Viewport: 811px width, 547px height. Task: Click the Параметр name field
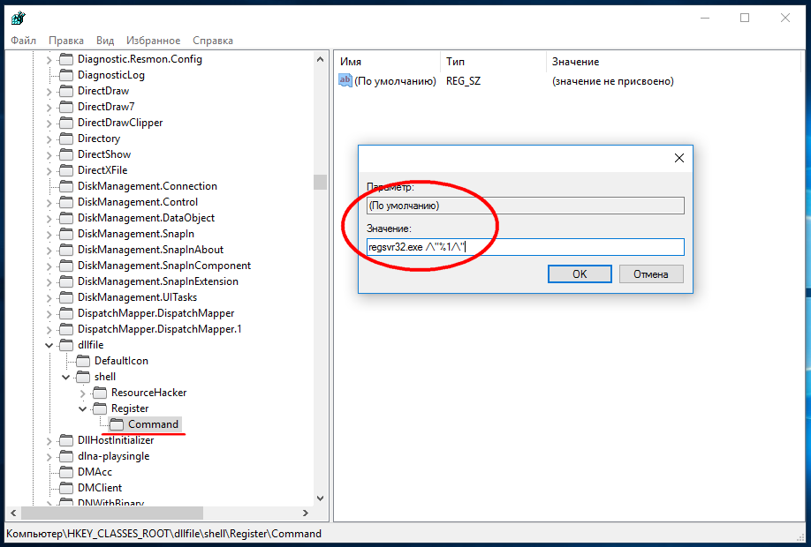pyautogui.click(x=526, y=206)
